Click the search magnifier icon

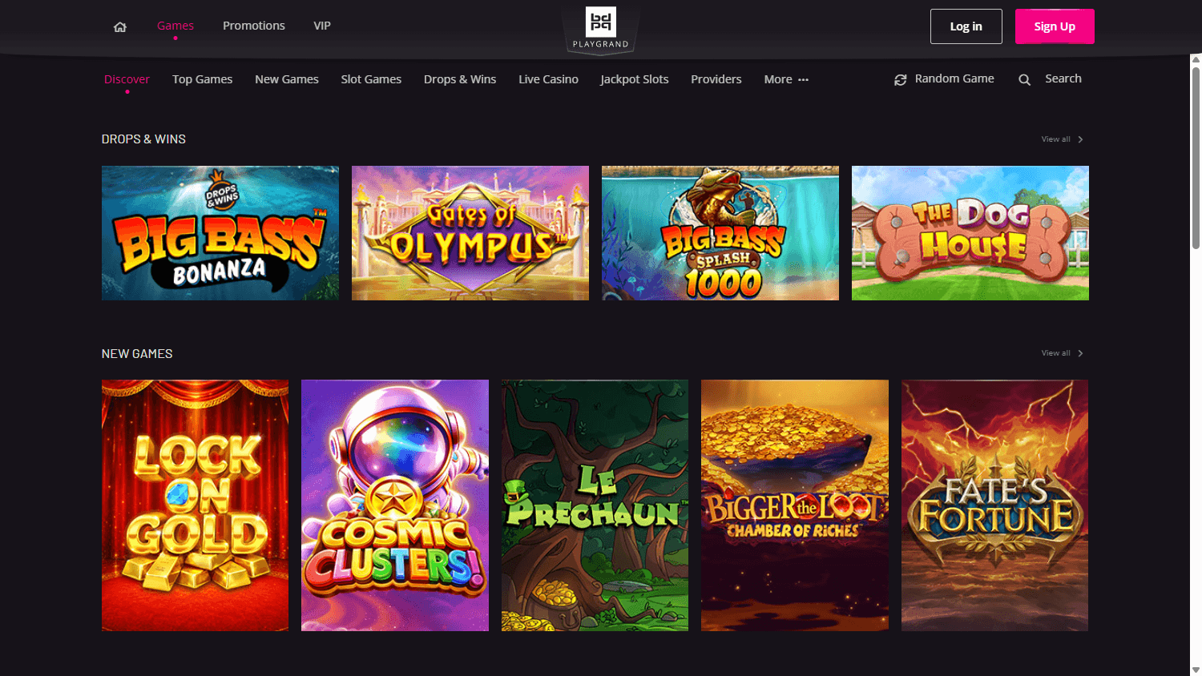pyautogui.click(x=1024, y=79)
